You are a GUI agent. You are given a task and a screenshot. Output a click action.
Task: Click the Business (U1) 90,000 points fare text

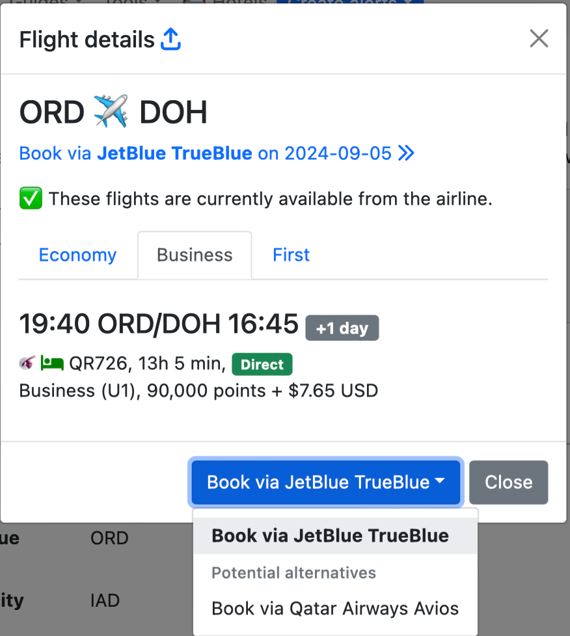tap(198, 391)
